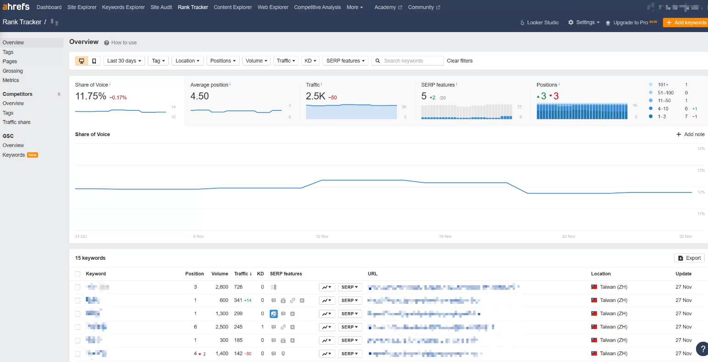The height and width of the screenshot is (362, 708).
Task: Click the image pack SERP feature icon
Action: pos(273,313)
